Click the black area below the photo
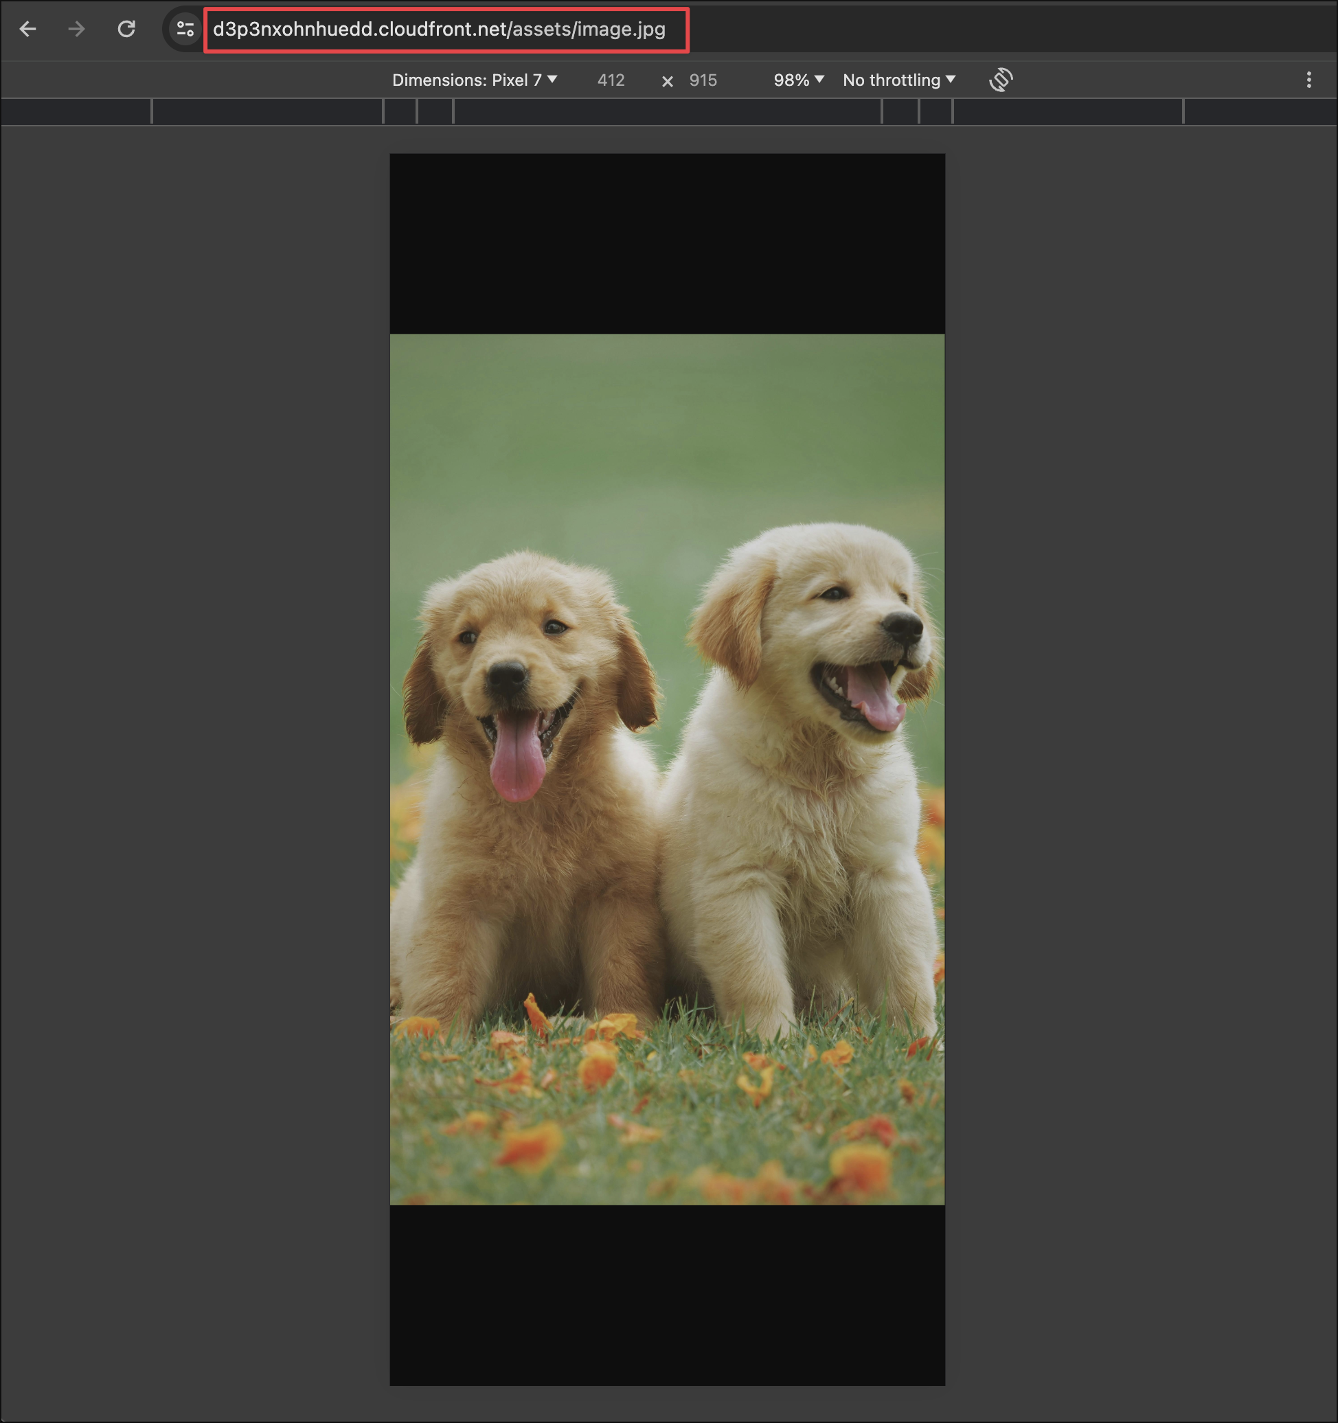The width and height of the screenshot is (1338, 1423). click(667, 1295)
